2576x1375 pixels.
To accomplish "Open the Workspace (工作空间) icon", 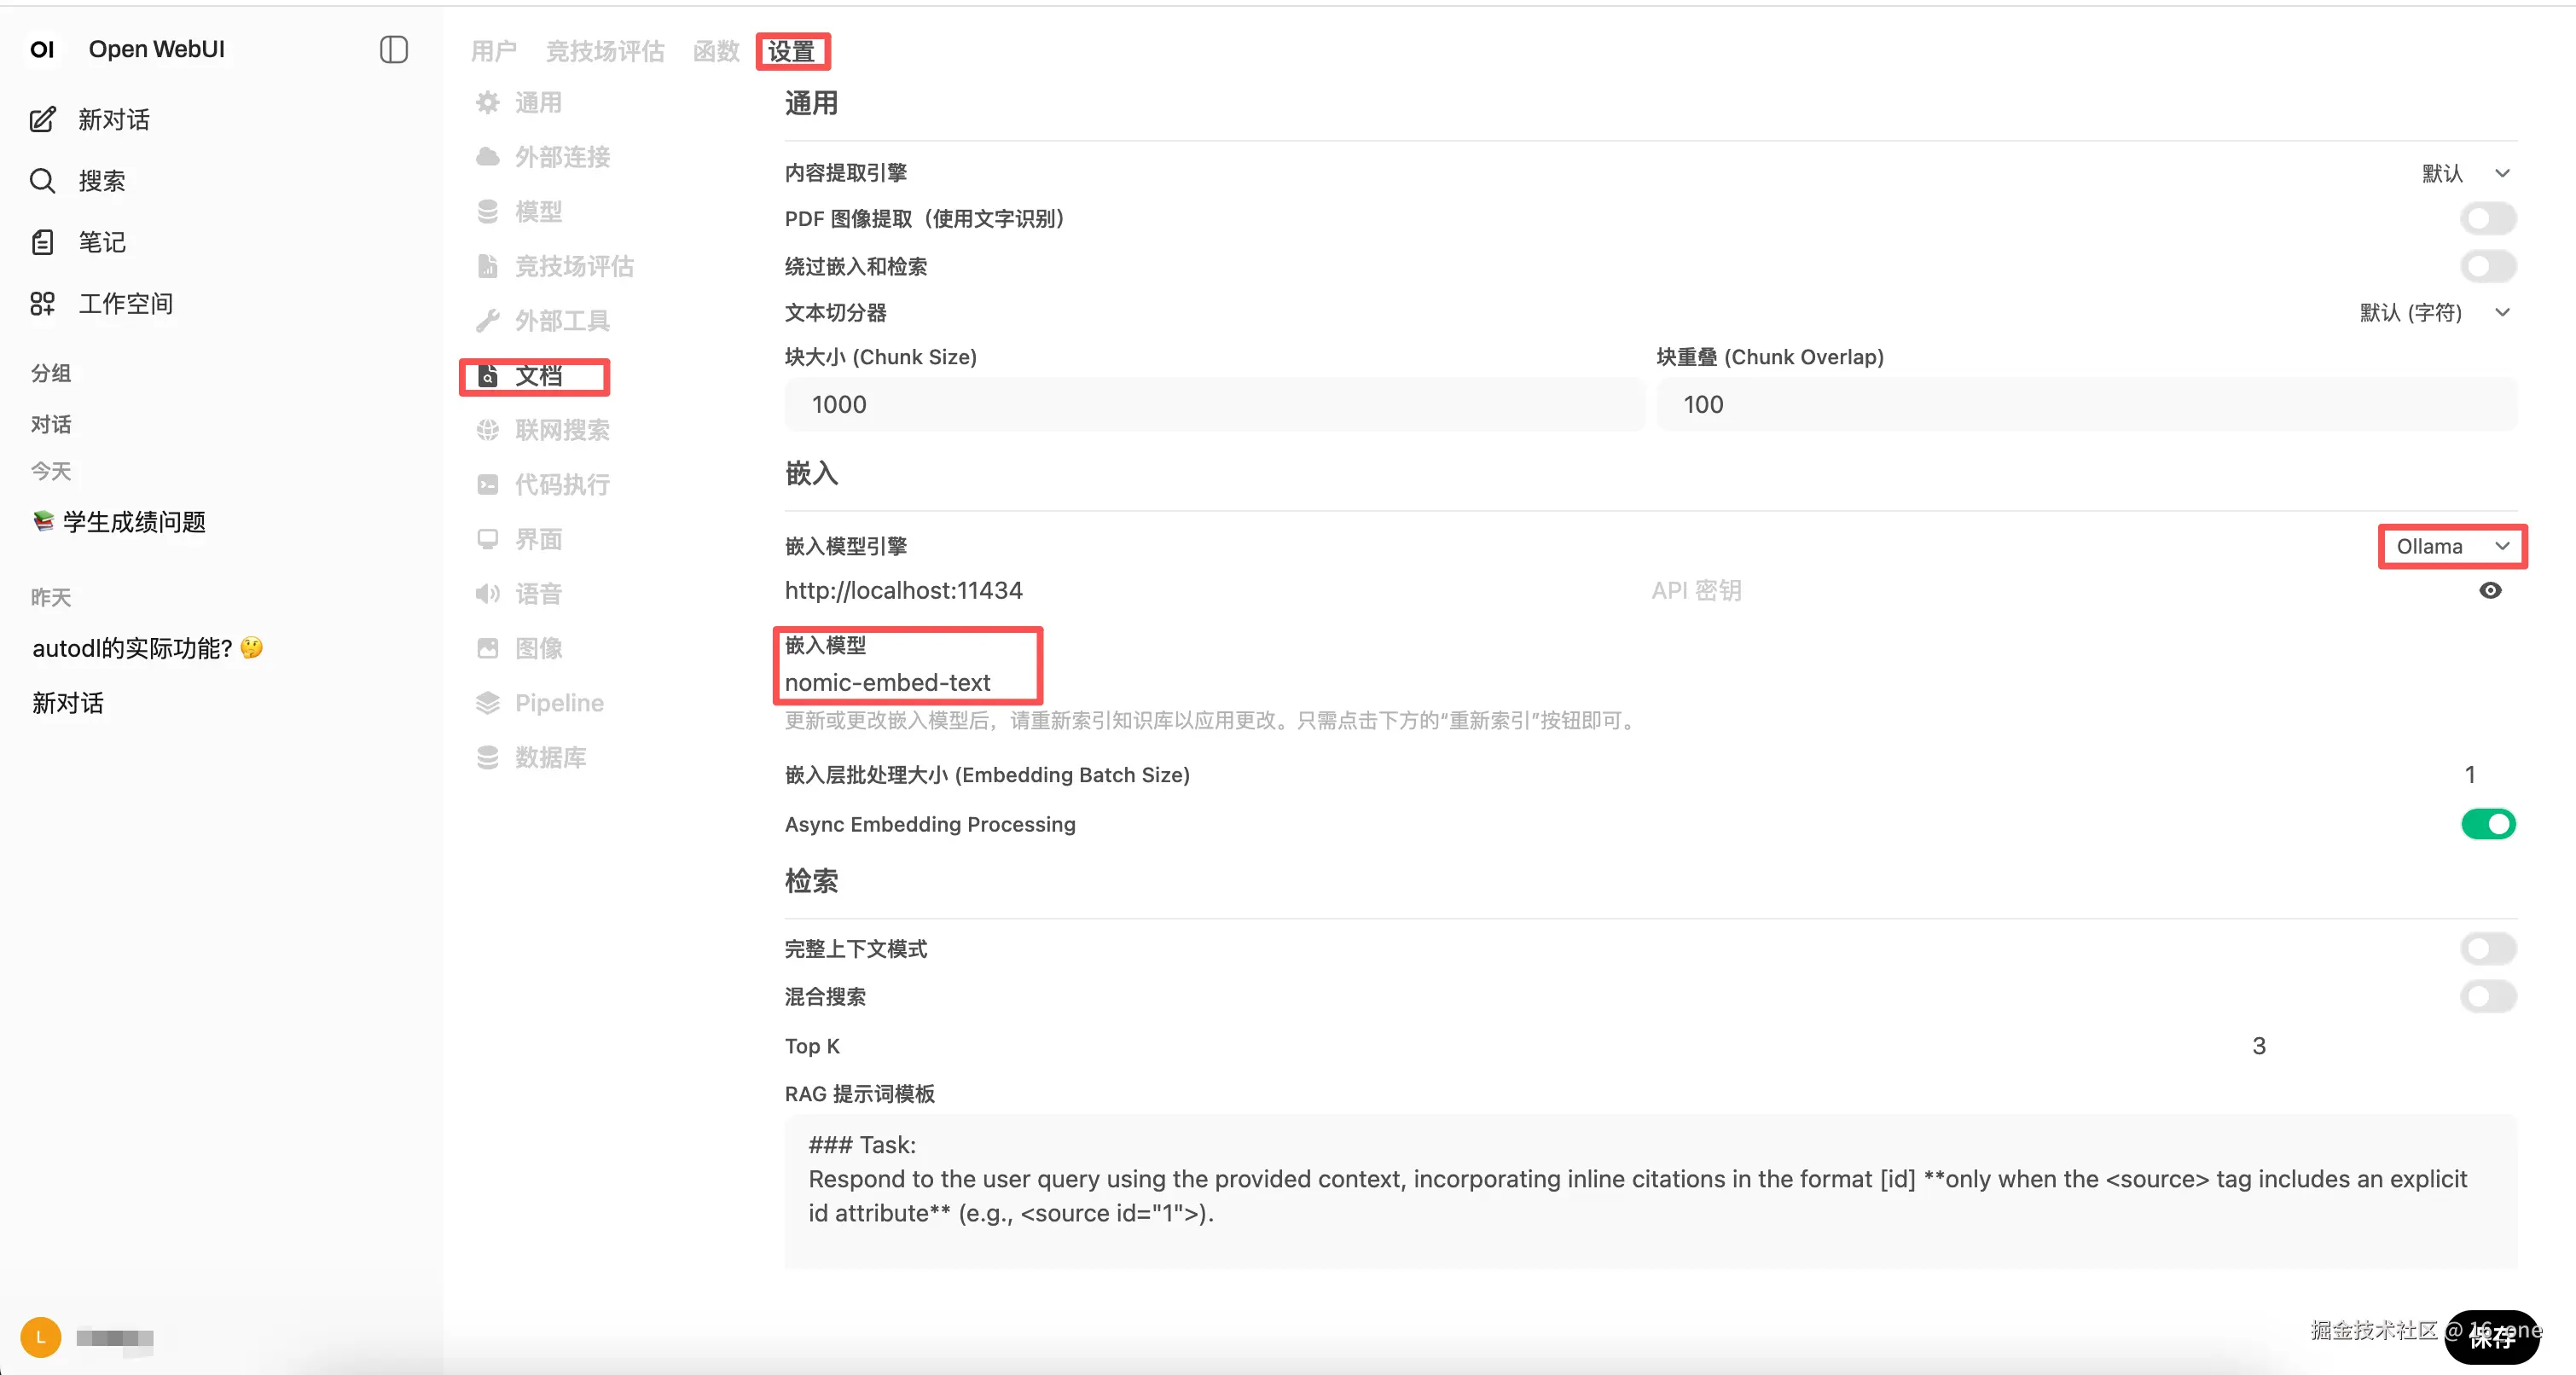I will pyautogui.click(x=42, y=304).
